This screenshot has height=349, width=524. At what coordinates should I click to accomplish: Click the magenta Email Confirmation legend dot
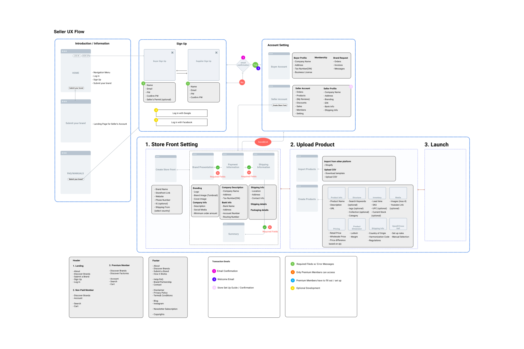click(x=214, y=271)
